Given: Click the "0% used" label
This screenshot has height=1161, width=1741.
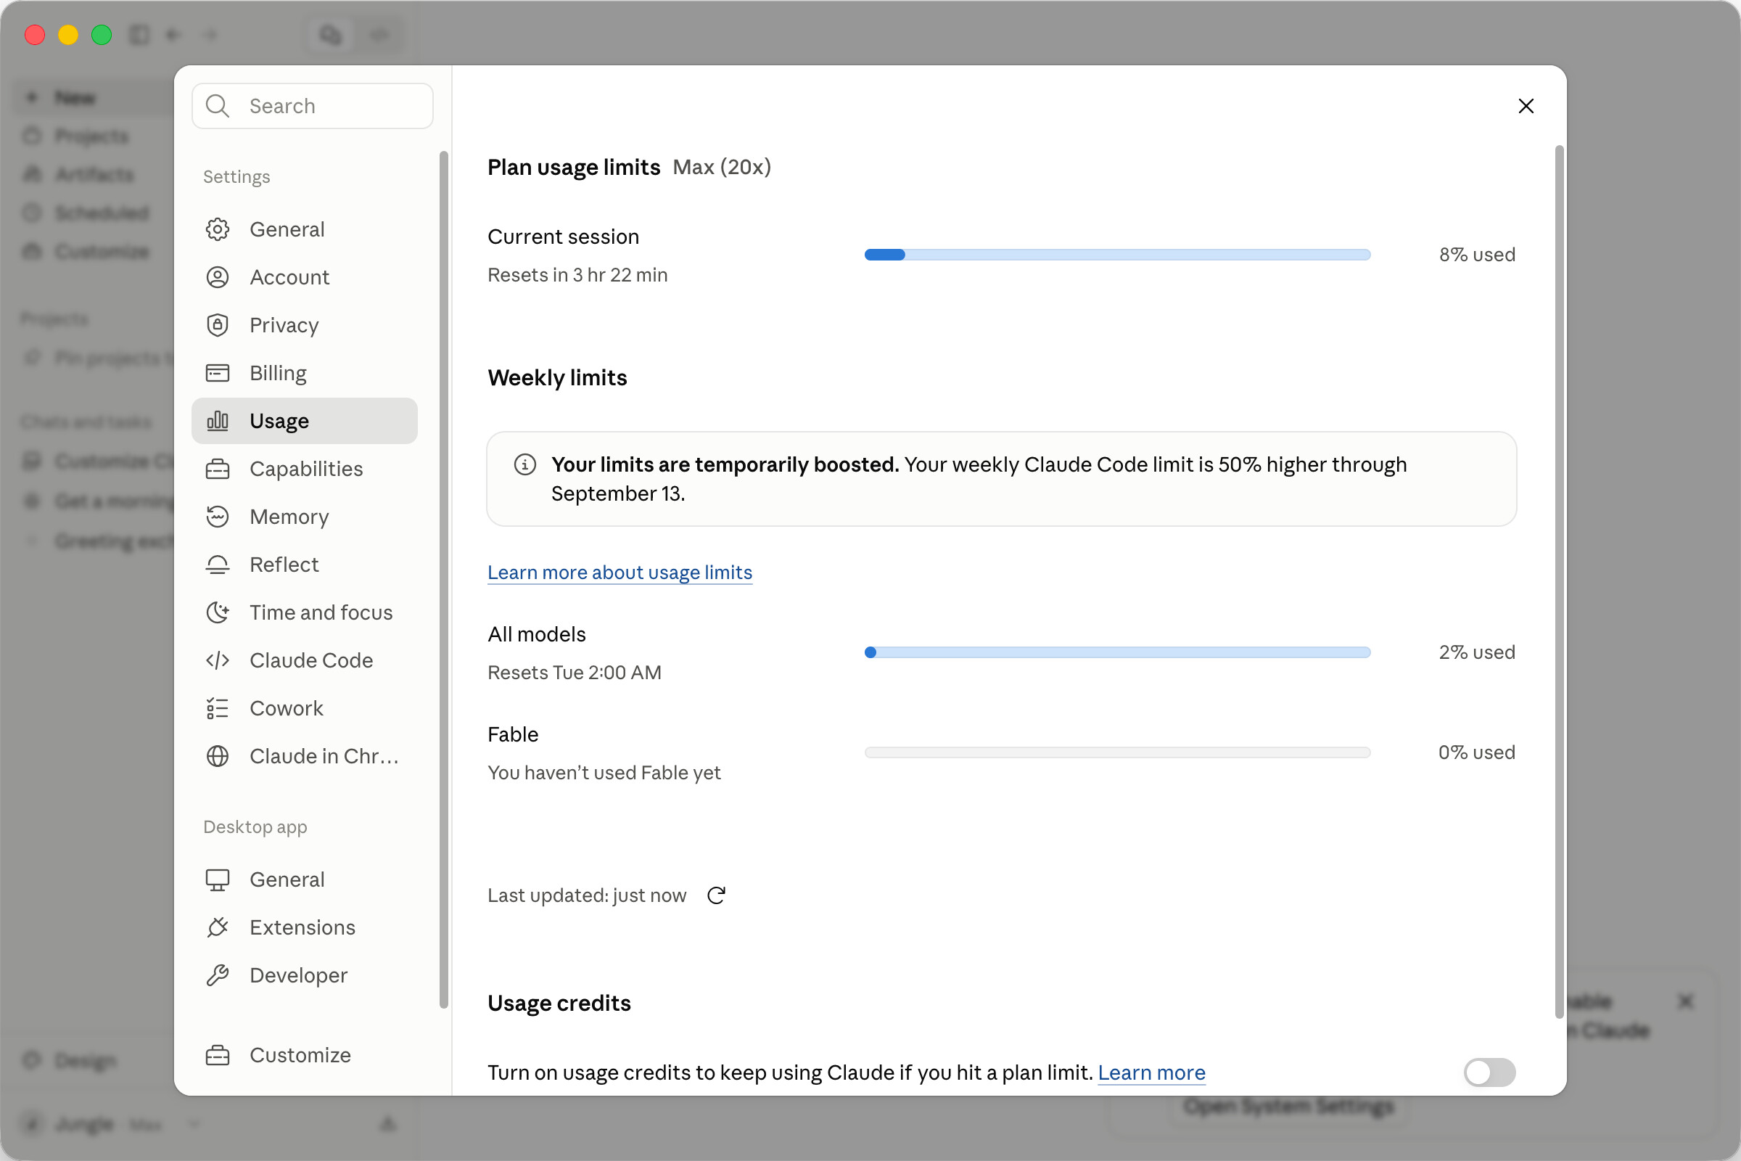Looking at the screenshot, I should (x=1477, y=752).
